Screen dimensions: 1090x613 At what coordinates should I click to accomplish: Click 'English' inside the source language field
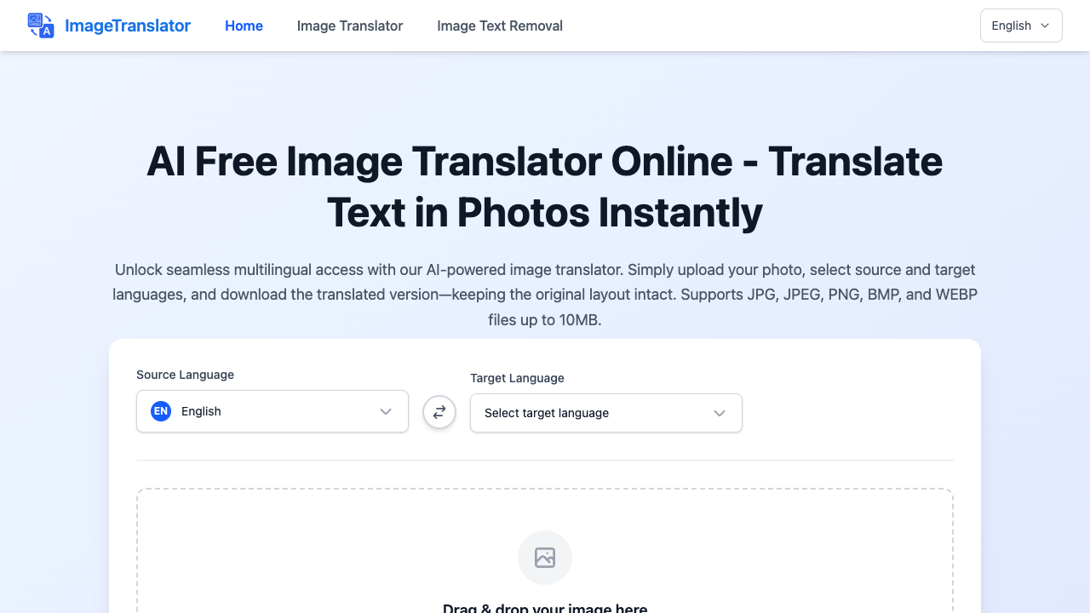point(201,411)
